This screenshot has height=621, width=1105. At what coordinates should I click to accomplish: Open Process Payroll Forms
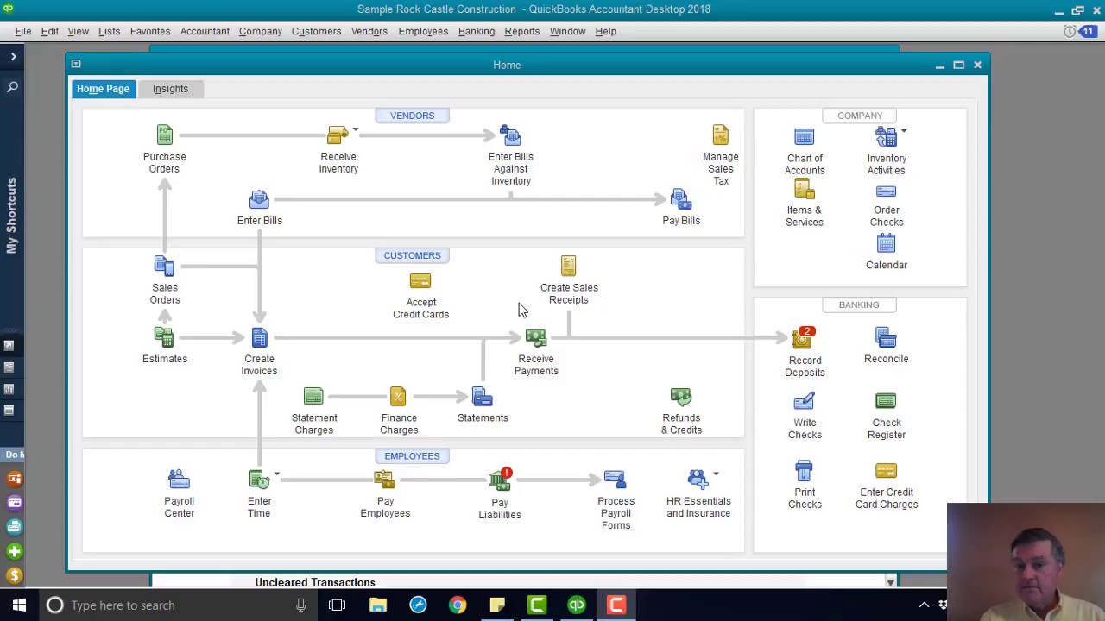615,479
